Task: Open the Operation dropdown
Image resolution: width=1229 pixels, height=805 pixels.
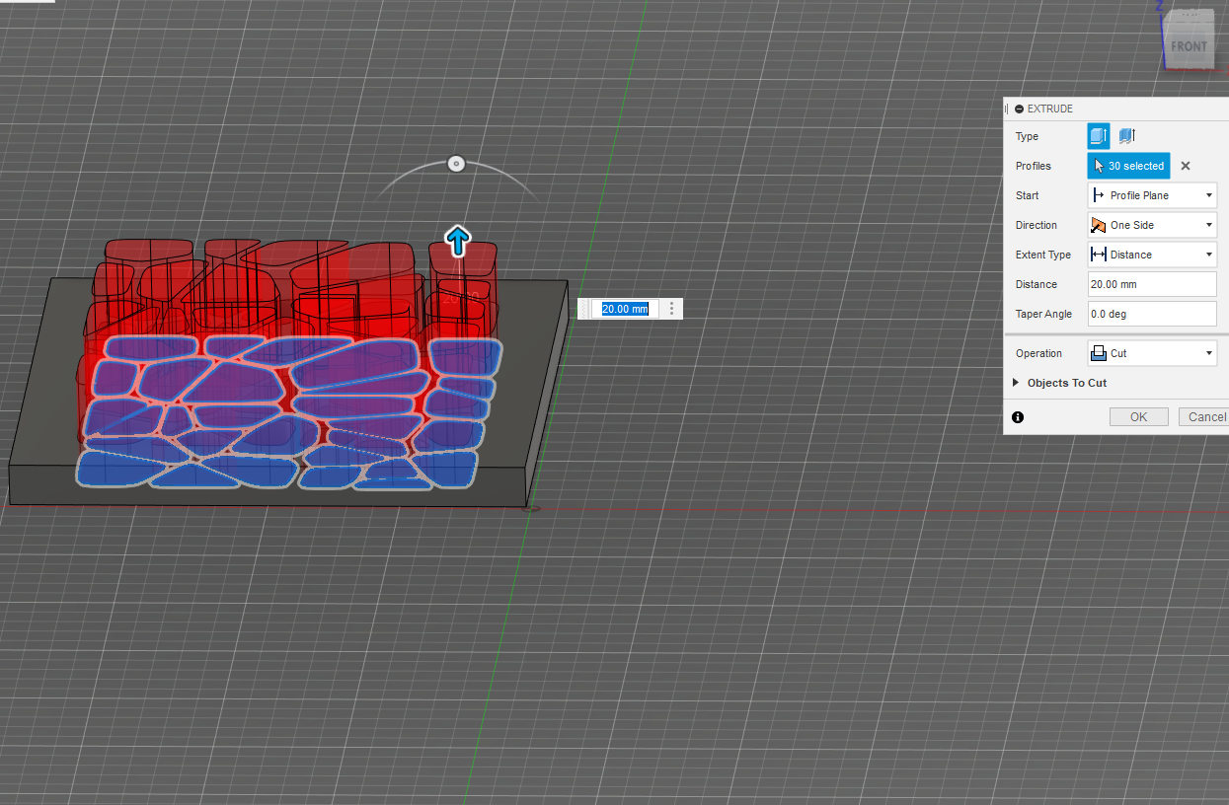Action: [1208, 352]
